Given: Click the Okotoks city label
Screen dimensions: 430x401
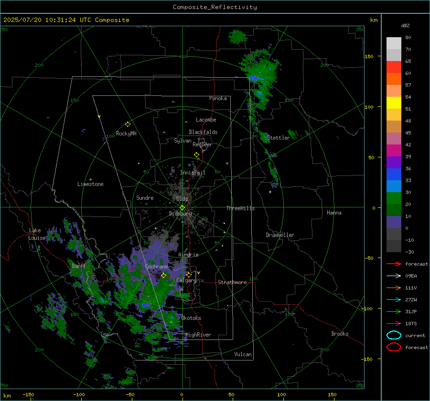Looking at the screenshot, I should (x=191, y=318).
